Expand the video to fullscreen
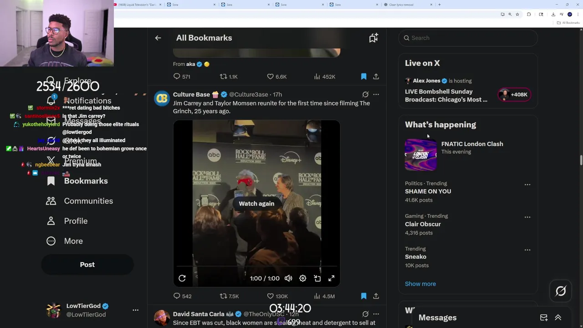Screen dimensions: 583x328 331,278
